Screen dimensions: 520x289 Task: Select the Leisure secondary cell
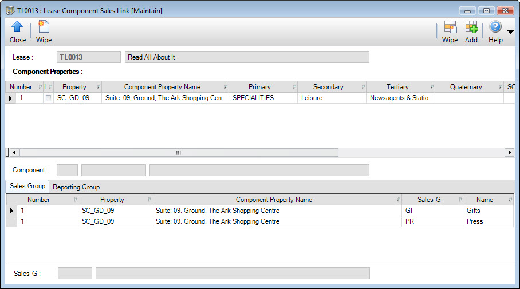click(x=332, y=98)
